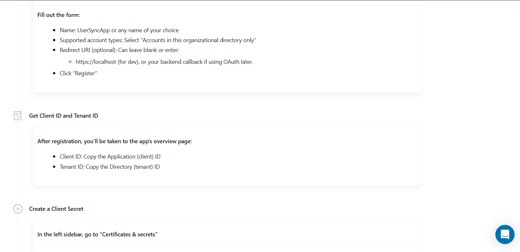Click the bullet point before "Tenant ID"
520x252 pixels.
pyautogui.click(x=54, y=167)
